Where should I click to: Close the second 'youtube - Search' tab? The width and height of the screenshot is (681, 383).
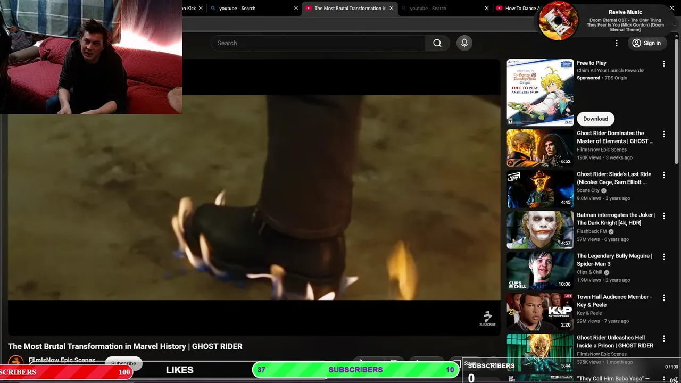487,8
